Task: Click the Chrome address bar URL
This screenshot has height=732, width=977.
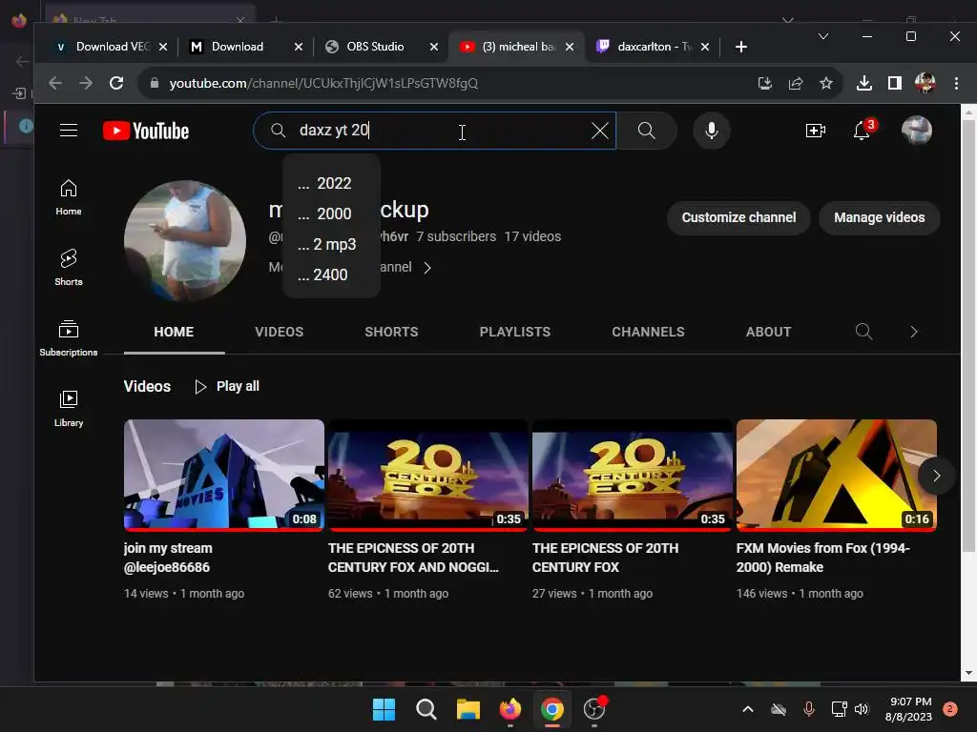Action: click(323, 83)
